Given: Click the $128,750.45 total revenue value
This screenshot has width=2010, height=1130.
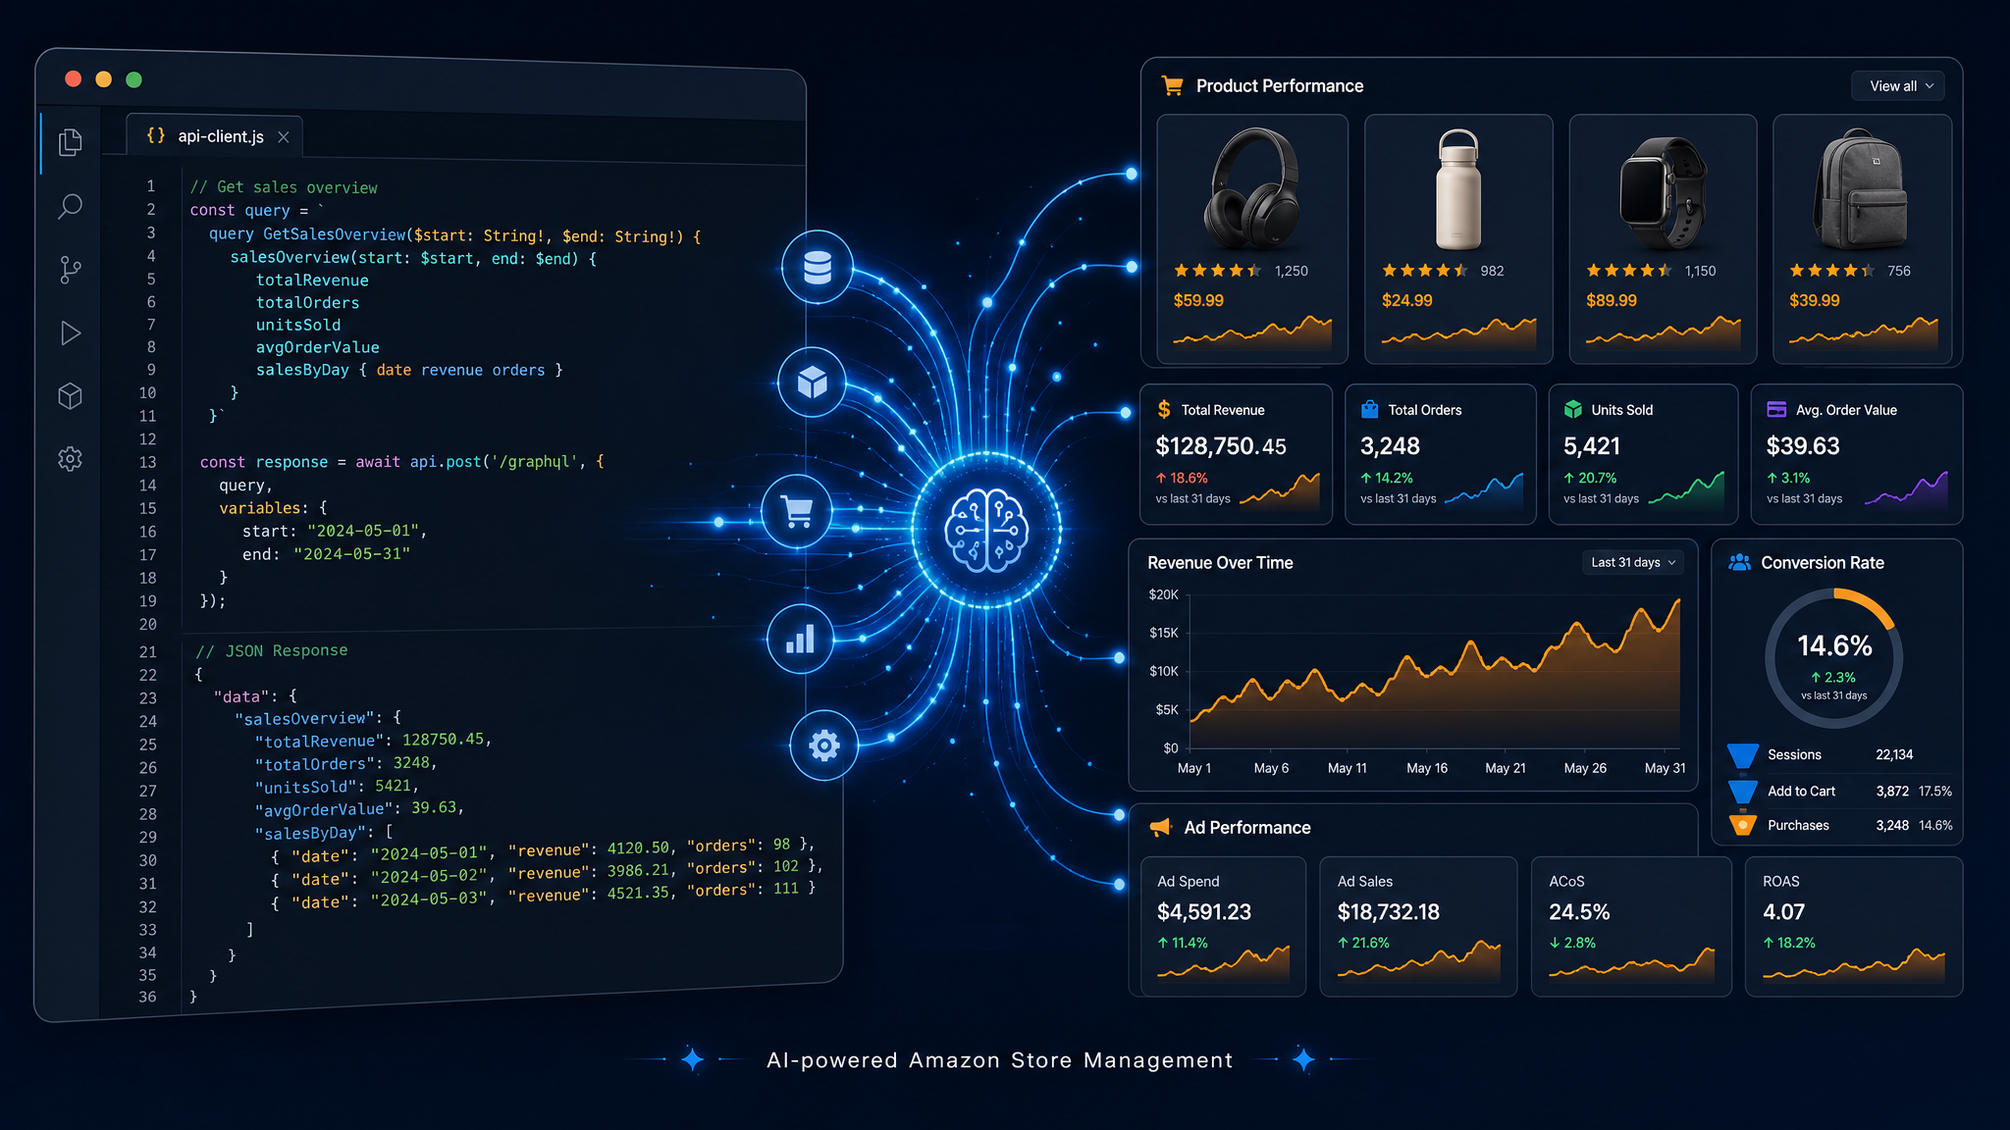Looking at the screenshot, I should (x=1221, y=446).
